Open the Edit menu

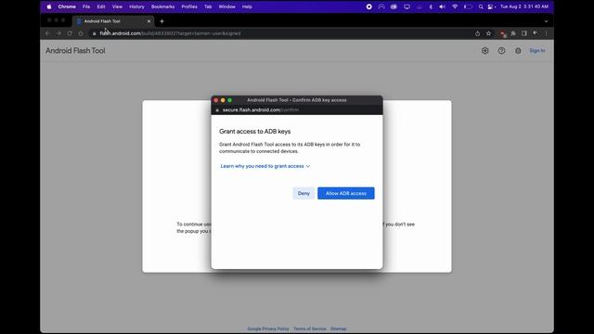(101, 6)
